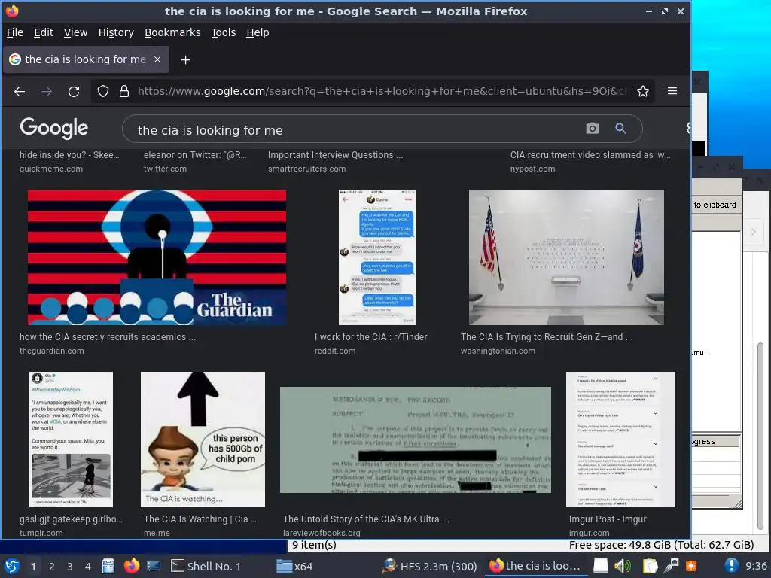Follow "eleanor on Twitter: '@R..." result link
This screenshot has height=578, width=771.
point(195,154)
